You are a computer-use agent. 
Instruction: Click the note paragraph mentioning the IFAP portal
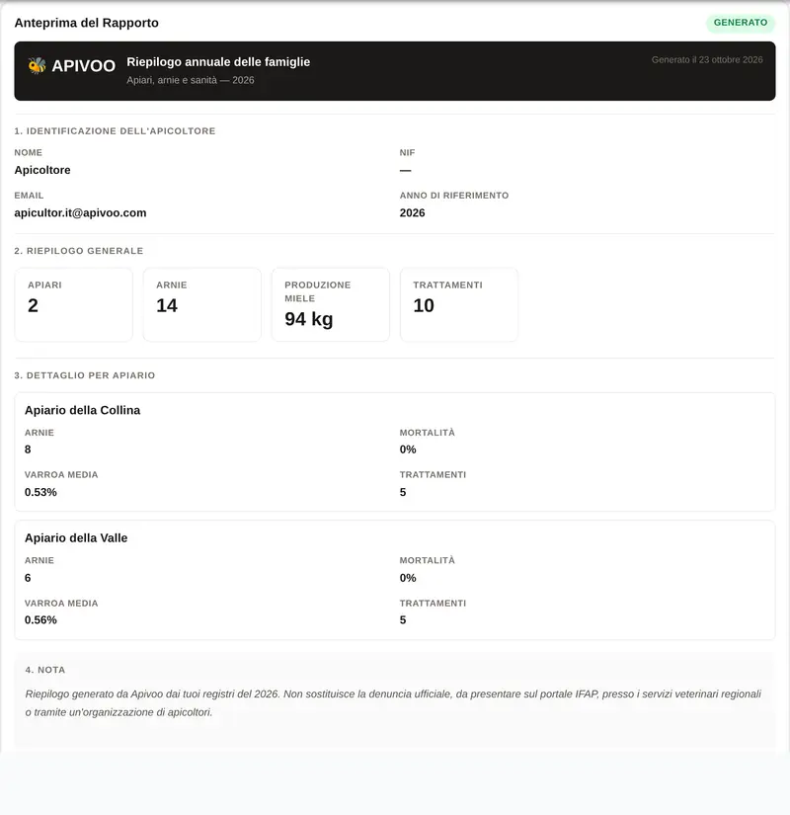(393, 703)
